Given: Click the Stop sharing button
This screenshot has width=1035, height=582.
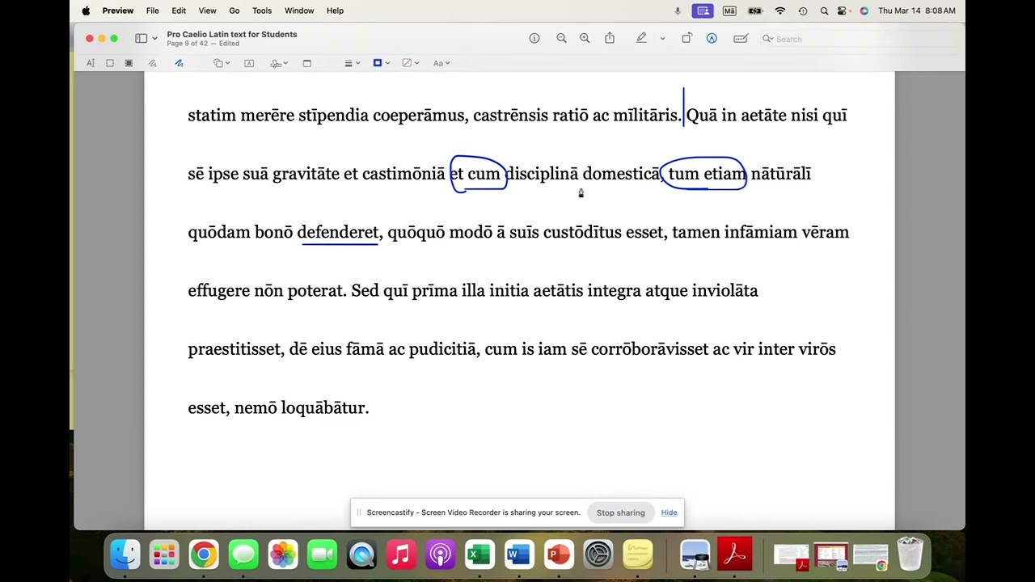Looking at the screenshot, I should click(x=620, y=512).
